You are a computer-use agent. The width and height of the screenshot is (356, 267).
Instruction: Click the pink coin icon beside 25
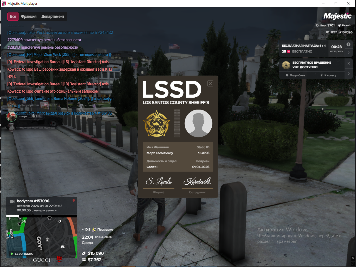point(289,51)
